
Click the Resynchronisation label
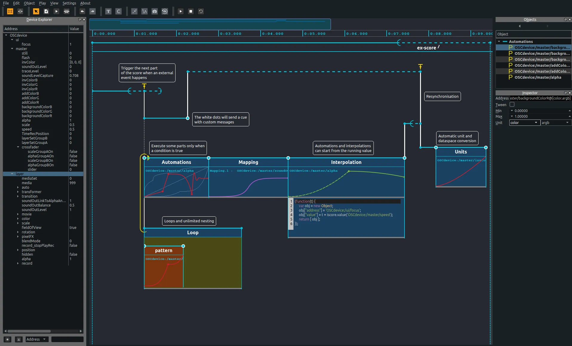(442, 96)
